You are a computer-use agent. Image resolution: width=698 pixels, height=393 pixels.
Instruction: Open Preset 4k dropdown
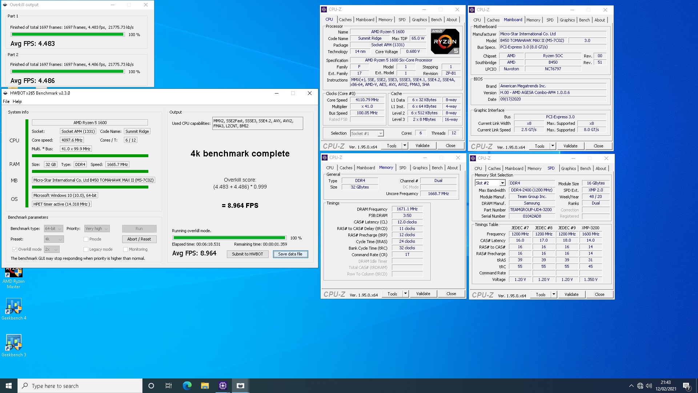tap(54, 239)
